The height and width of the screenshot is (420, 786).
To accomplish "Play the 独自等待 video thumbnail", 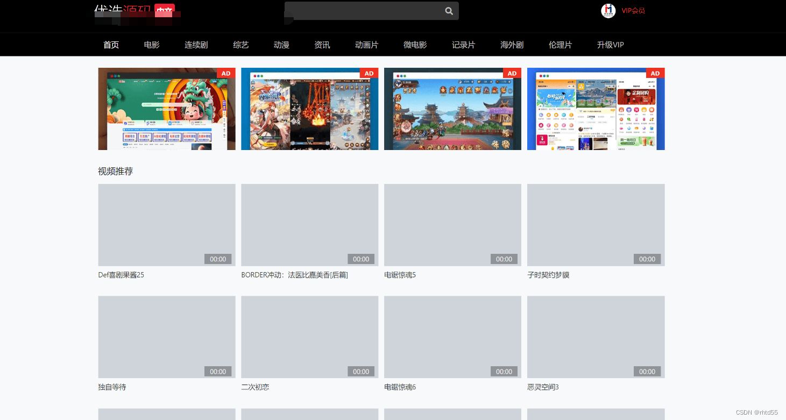I will [x=167, y=337].
